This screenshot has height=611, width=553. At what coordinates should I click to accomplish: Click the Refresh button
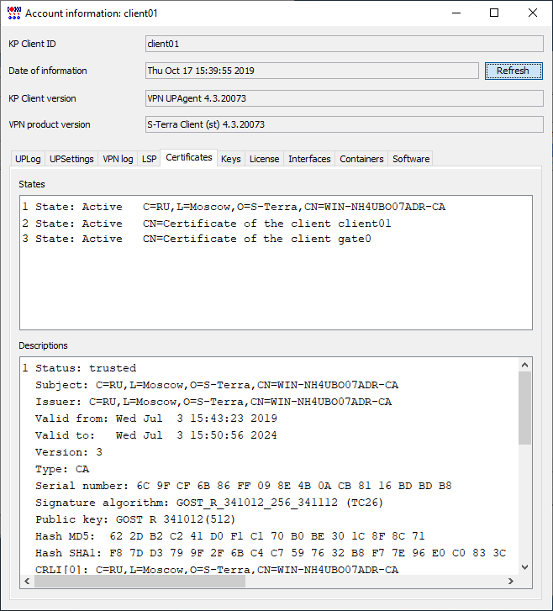pyautogui.click(x=513, y=71)
